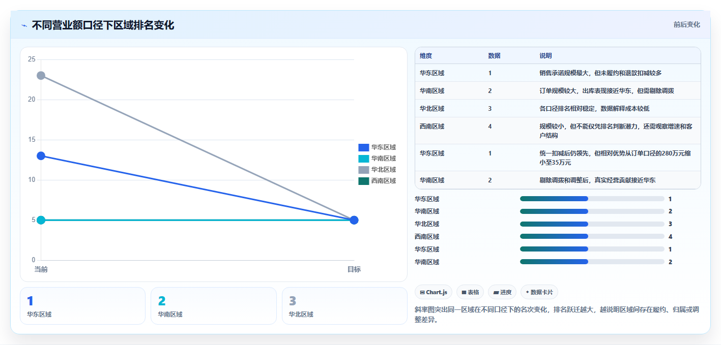The width and height of the screenshot is (721, 345).
Task: Click the blue data point at 当前 near 13
Action: pos(41,155)
